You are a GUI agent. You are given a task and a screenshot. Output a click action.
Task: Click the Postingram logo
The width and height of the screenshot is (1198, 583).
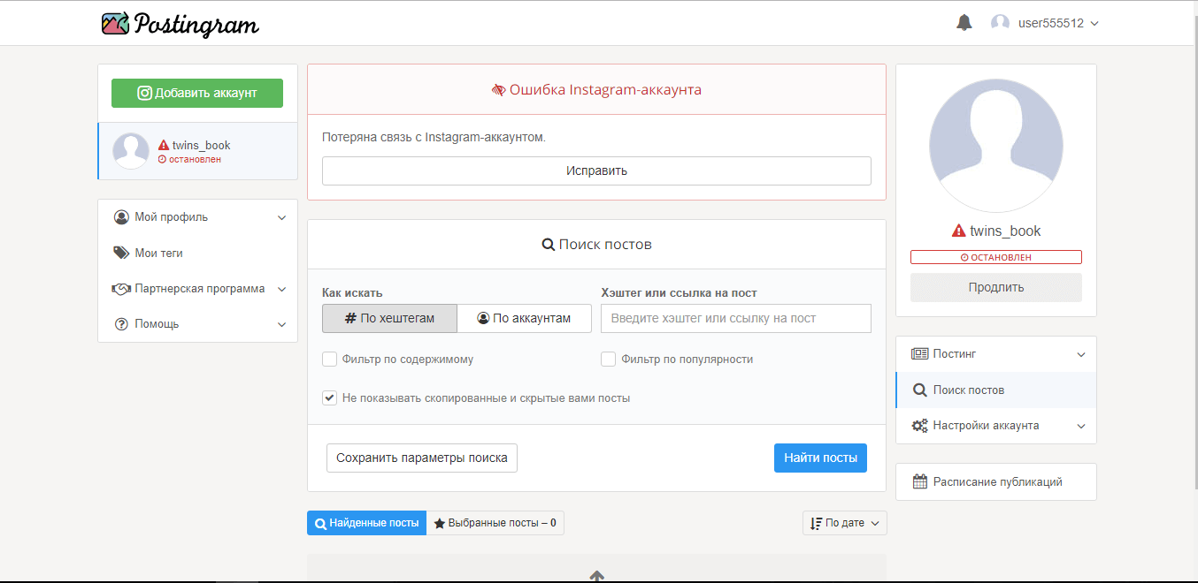180,24
